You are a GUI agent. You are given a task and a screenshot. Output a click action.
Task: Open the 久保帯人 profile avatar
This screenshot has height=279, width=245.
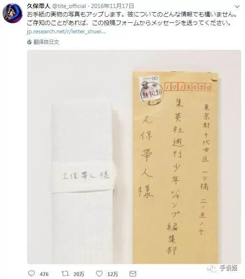click(13, 13)
